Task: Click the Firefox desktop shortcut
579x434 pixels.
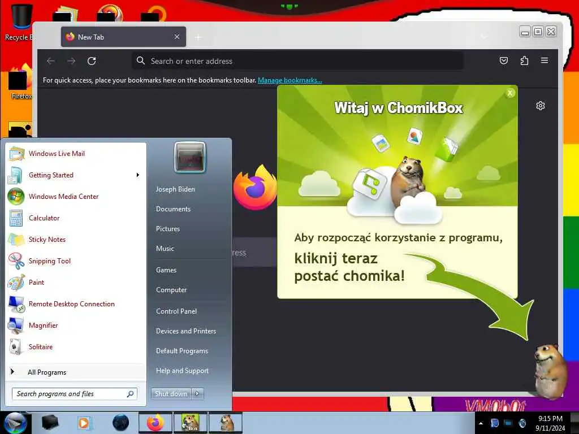Action: coord(21,82)
